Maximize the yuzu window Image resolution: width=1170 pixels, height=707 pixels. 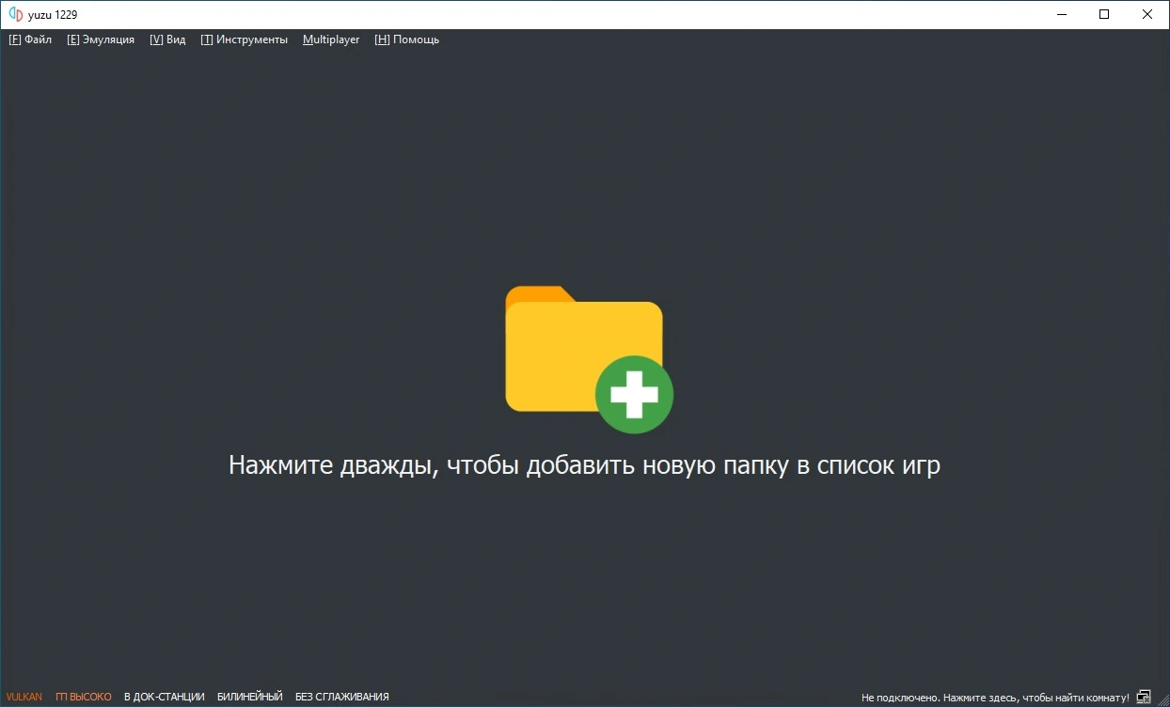[1104, 14]
